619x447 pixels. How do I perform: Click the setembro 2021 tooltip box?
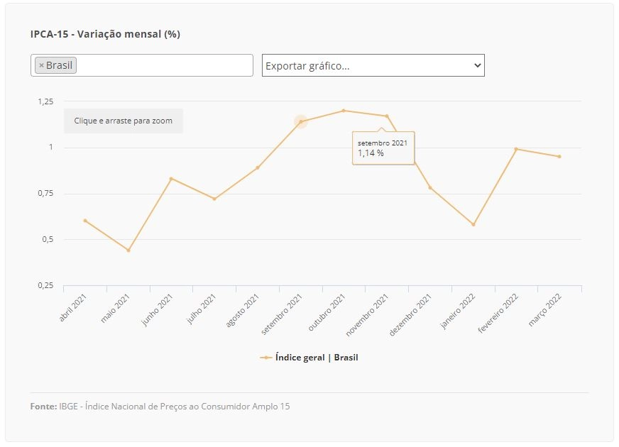383,148
